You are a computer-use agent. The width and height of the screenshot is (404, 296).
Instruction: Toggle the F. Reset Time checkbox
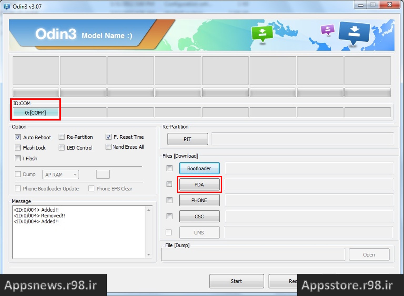(108, 137)
